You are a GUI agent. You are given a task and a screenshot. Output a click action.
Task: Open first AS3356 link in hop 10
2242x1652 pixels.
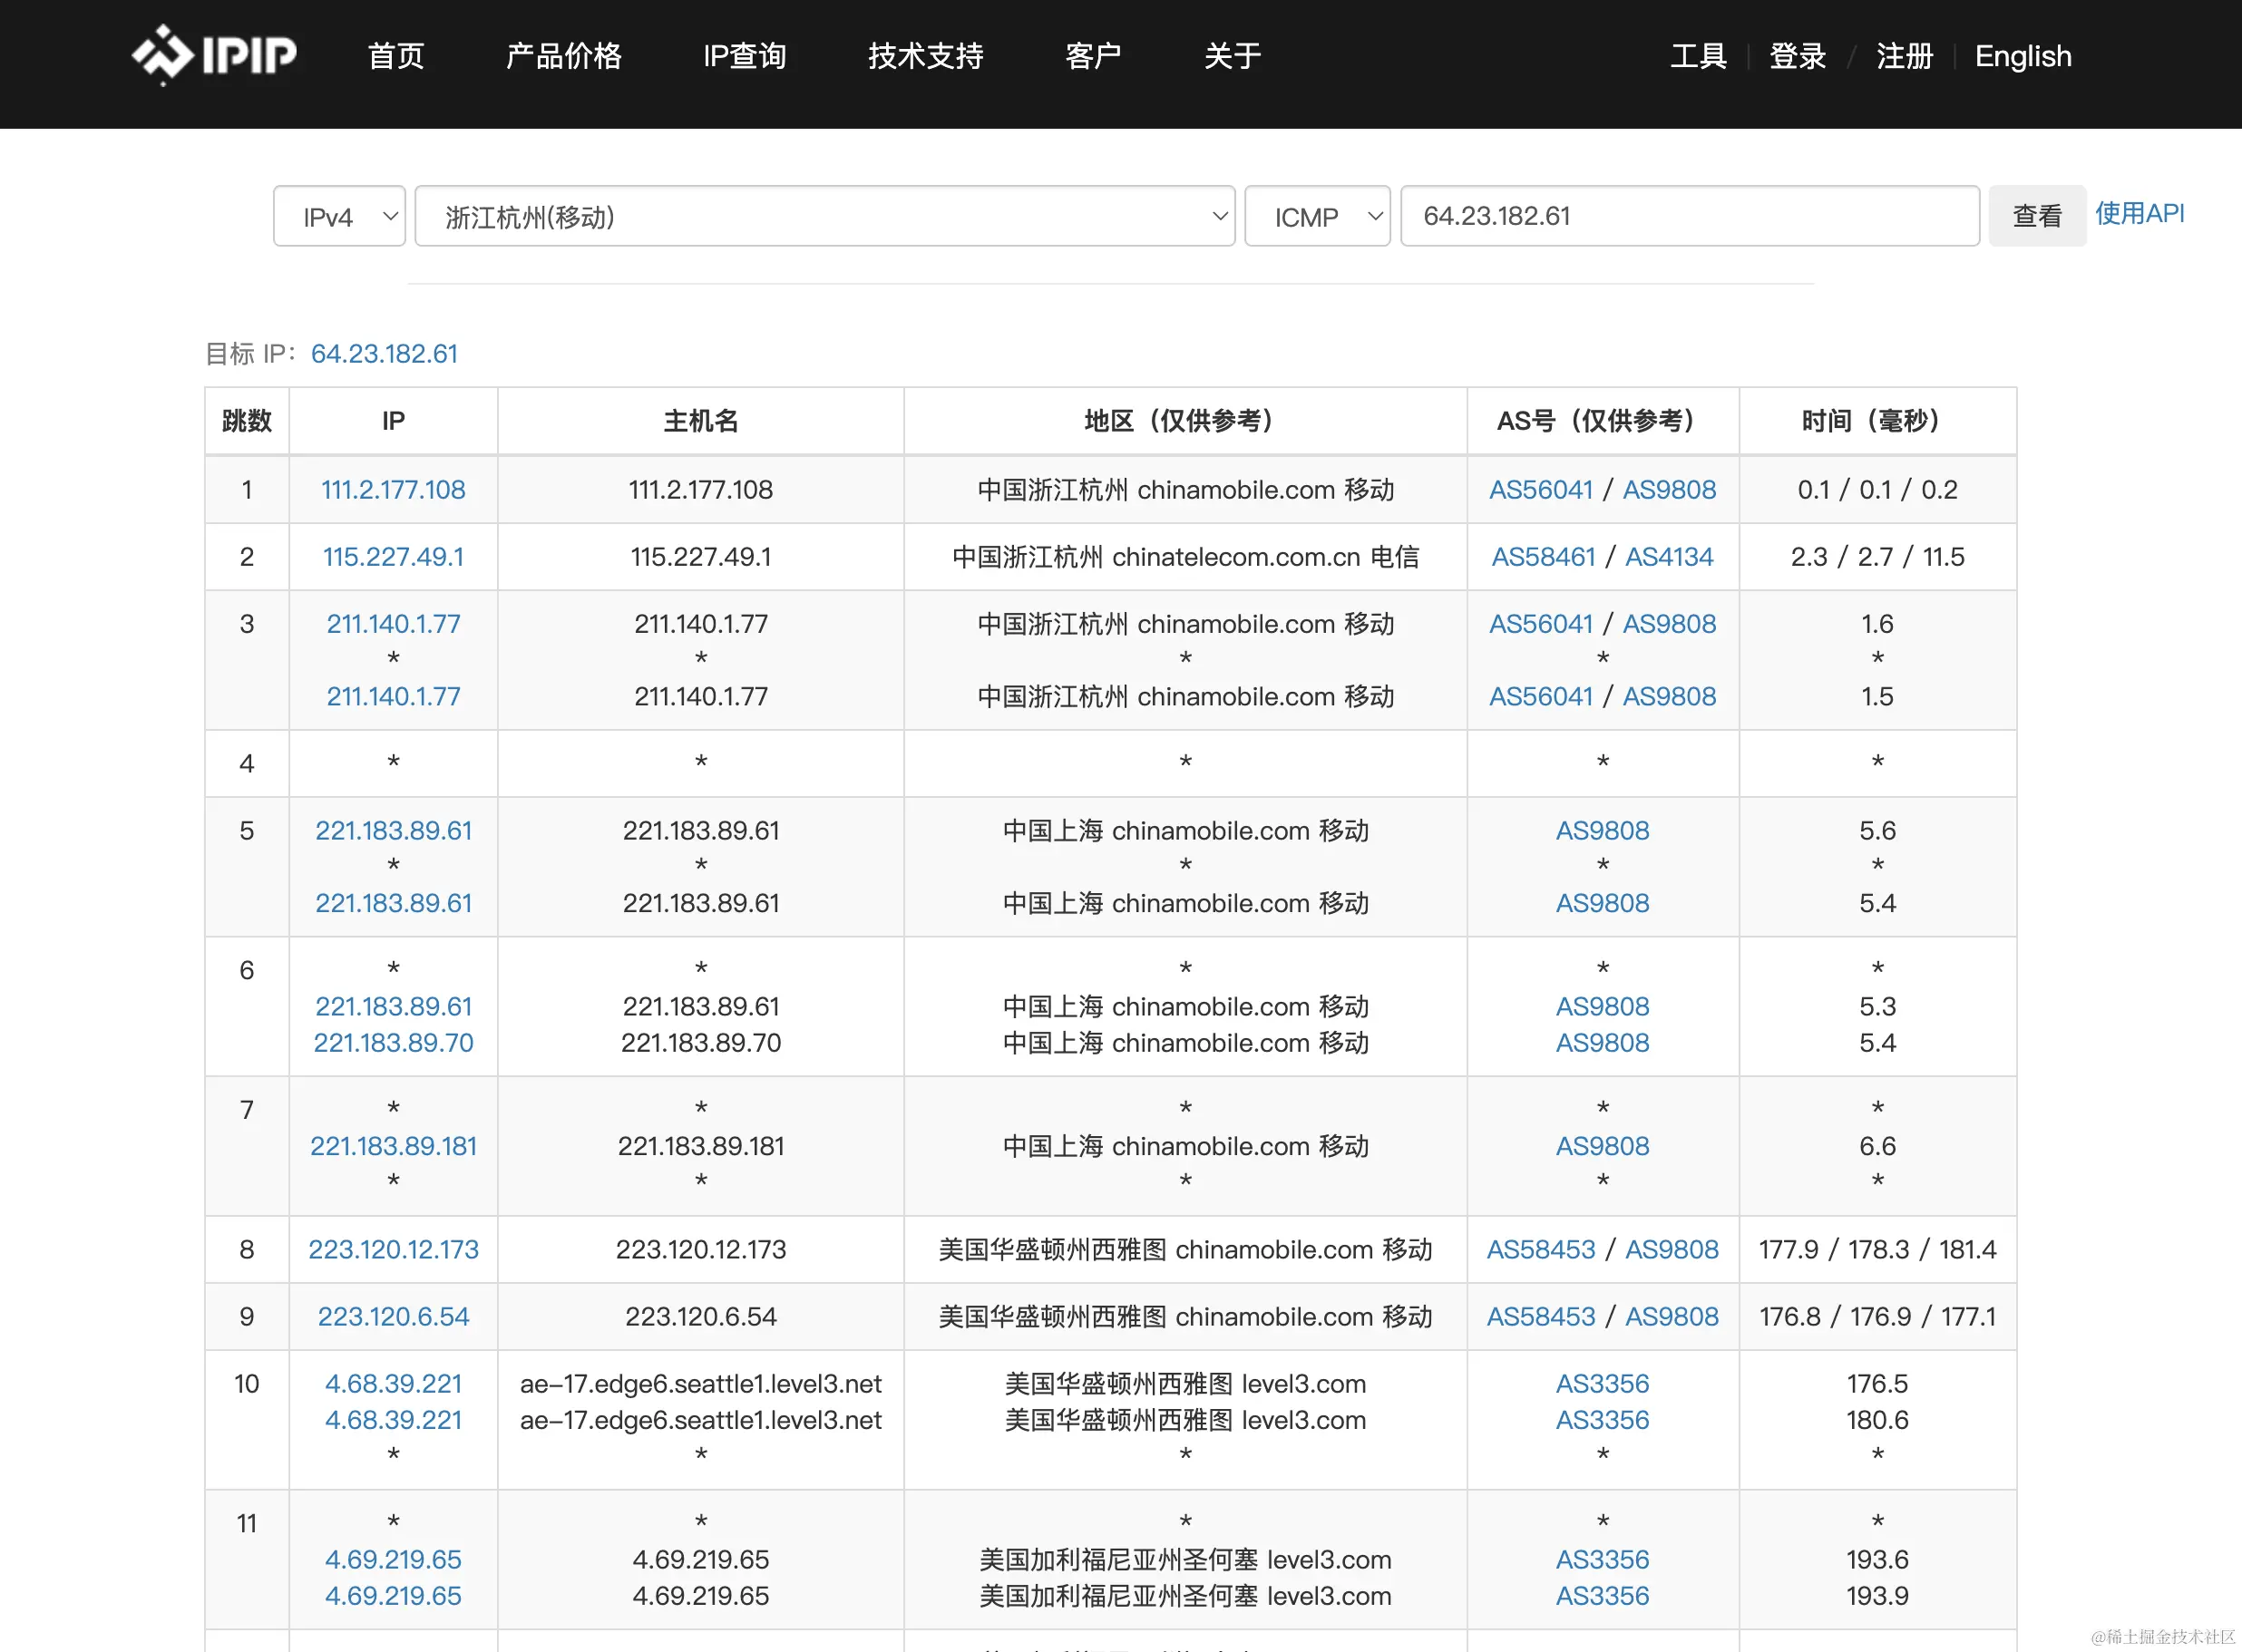click(x=1602, y=1384)
